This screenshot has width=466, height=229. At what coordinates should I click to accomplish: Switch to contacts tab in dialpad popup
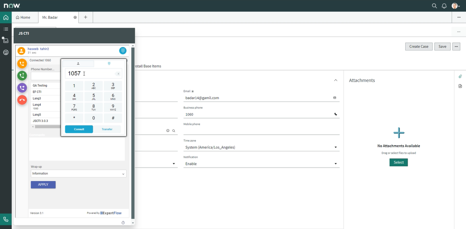click(x=78, y=64)
